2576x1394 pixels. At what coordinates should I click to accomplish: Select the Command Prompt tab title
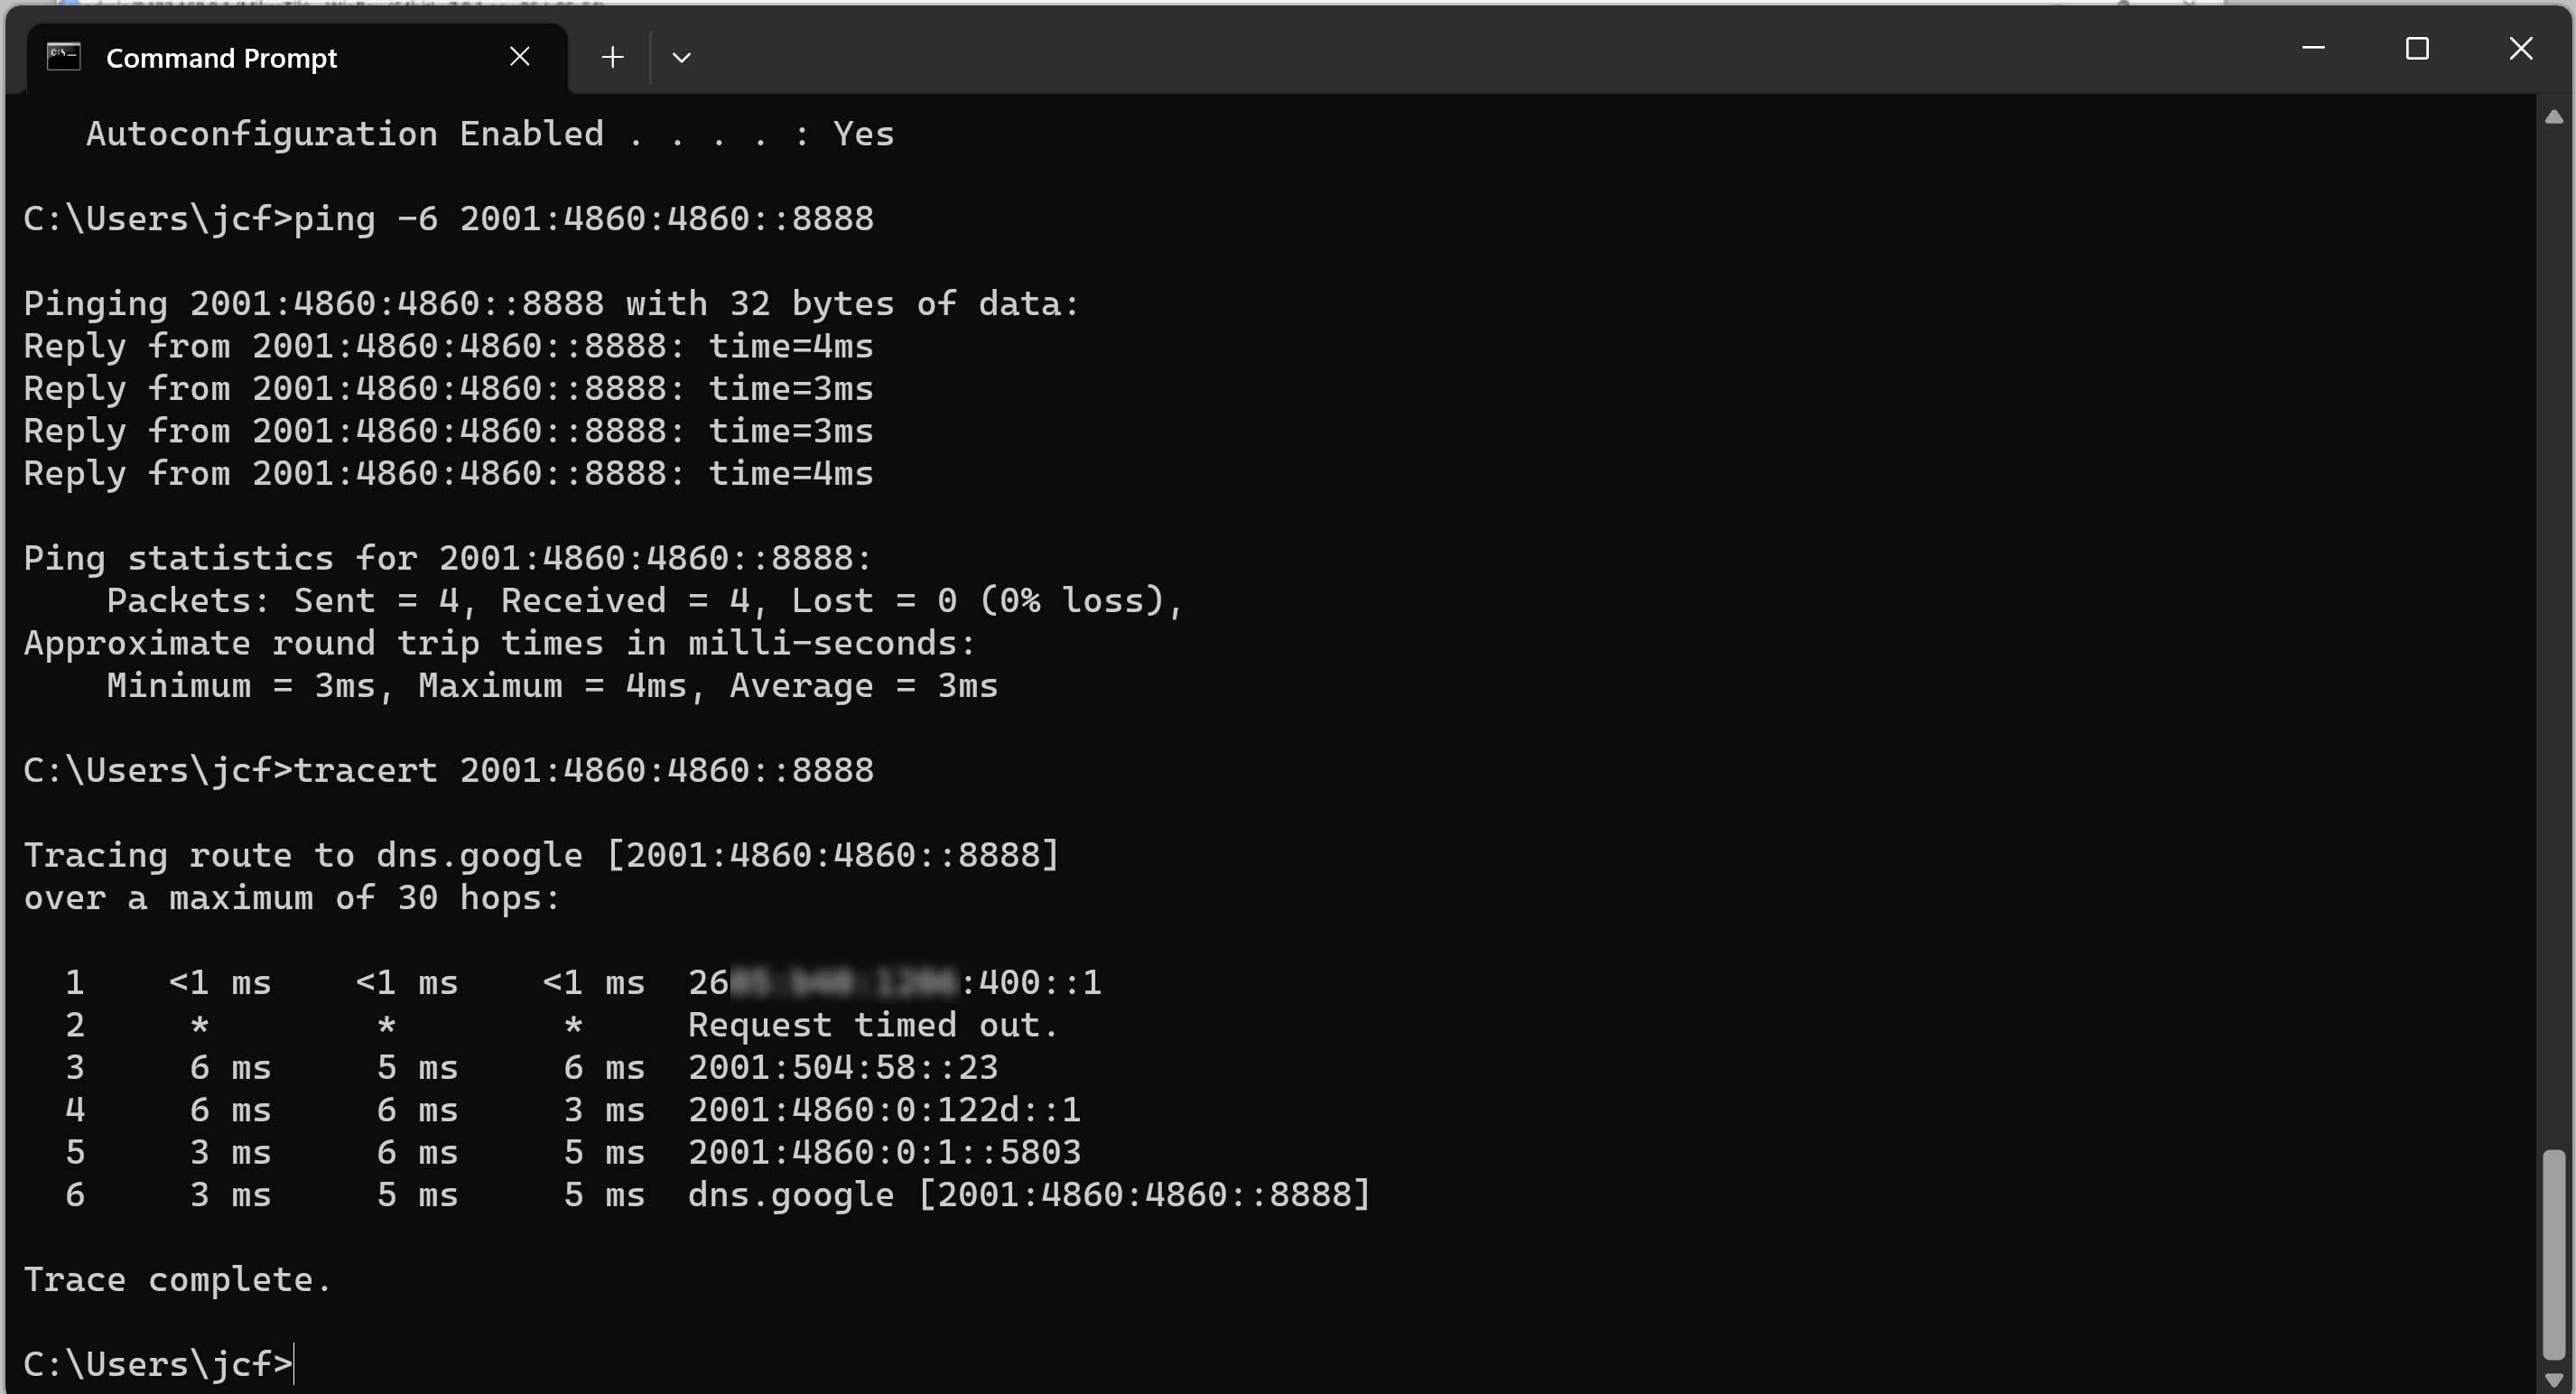click(x=221, y=58)
